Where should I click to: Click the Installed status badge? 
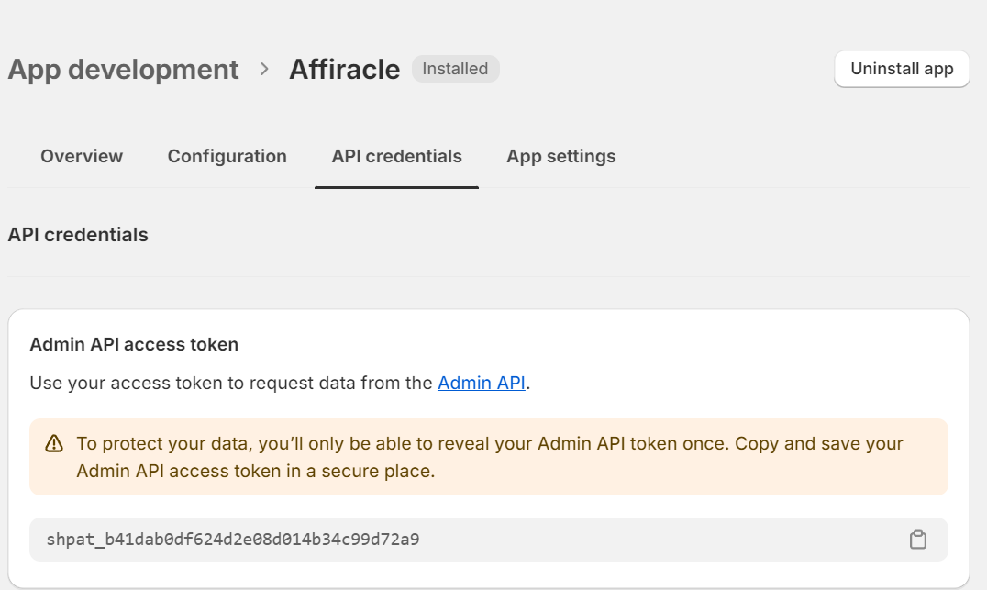pyautogui.click(x=455, y=69)
